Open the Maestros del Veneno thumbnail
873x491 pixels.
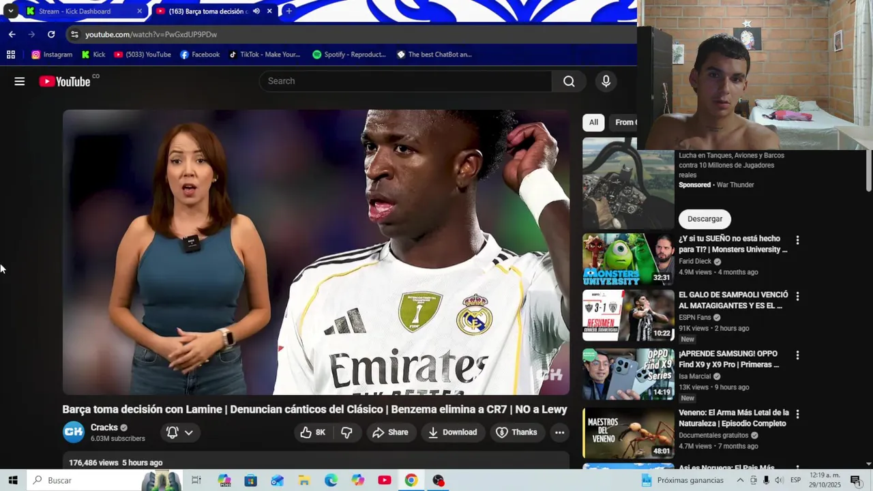tap(628, 433)
